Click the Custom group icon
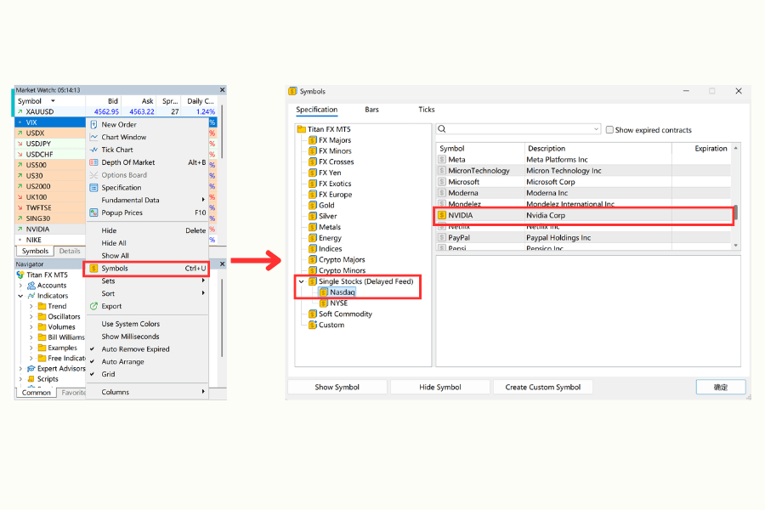 tap(313, 325)
